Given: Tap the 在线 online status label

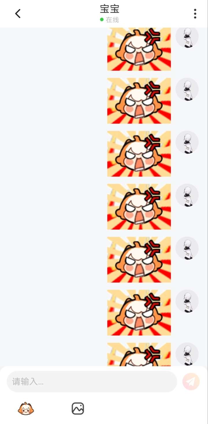Looking at the screenshot, I should [112, 20].
